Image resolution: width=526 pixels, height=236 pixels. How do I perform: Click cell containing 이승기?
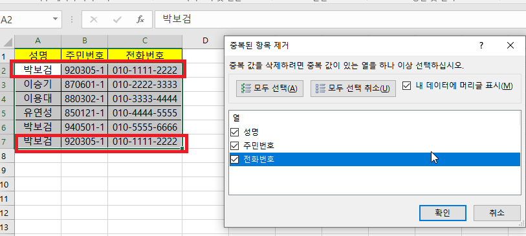click(x=38, y=85)
